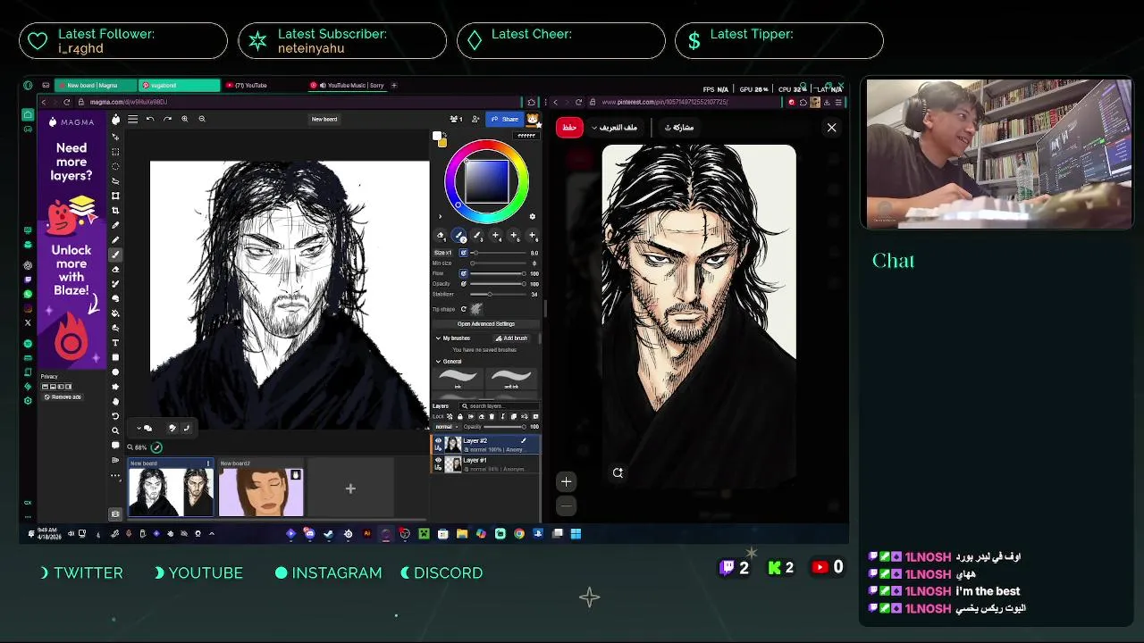Hide Layer #1 with its eye icon

[438, 460]
